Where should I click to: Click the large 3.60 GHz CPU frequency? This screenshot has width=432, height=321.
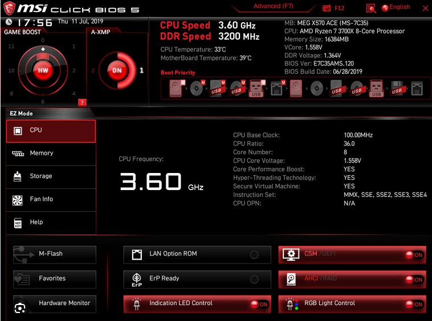click(x=162, y=181)
